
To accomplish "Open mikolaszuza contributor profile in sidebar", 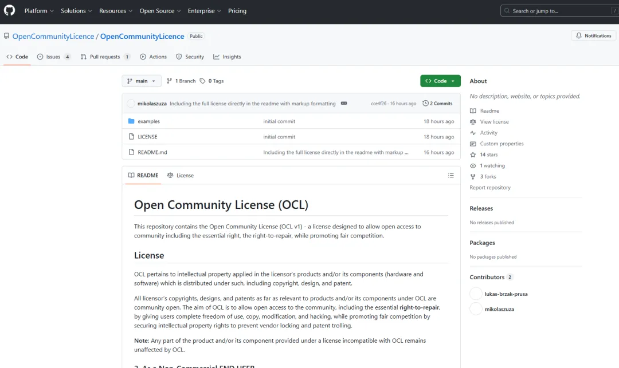I will (499, 309).
